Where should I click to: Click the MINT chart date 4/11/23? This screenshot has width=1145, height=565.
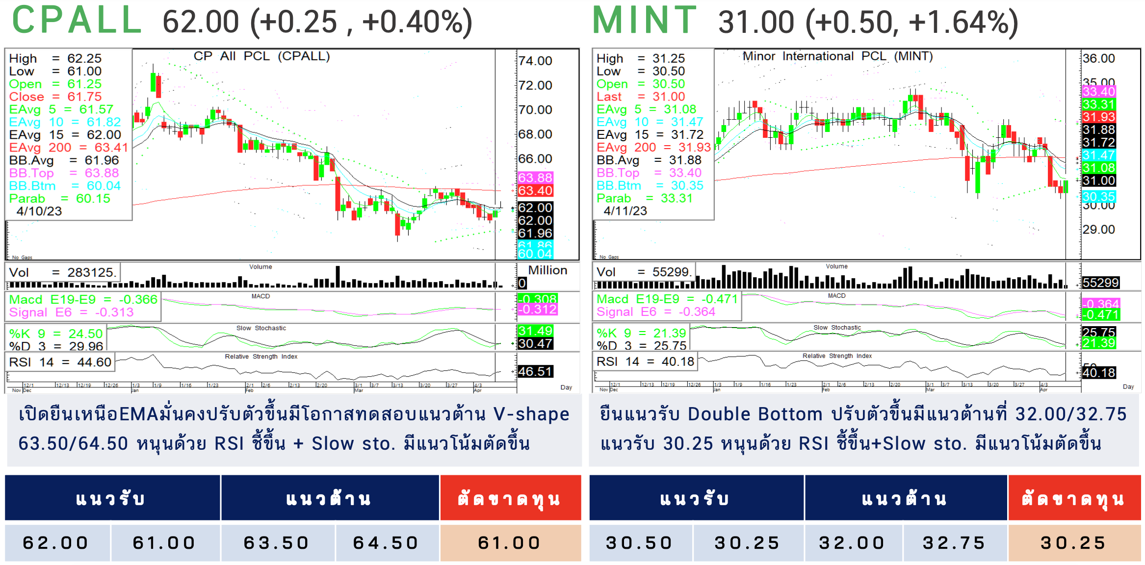625,211
